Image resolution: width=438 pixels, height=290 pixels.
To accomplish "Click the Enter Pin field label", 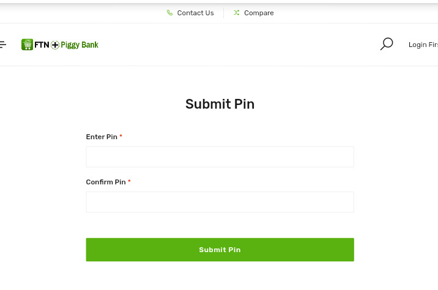I will click(x=102, y=137).
